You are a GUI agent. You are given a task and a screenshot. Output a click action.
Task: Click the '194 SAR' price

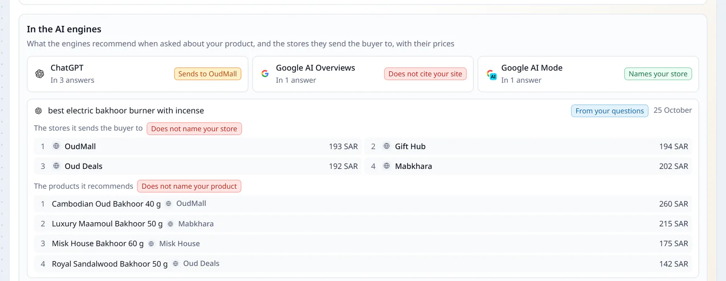point(674,147)
